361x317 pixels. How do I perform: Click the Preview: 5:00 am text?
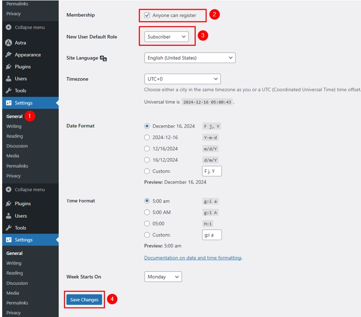[x=162, y=246]
